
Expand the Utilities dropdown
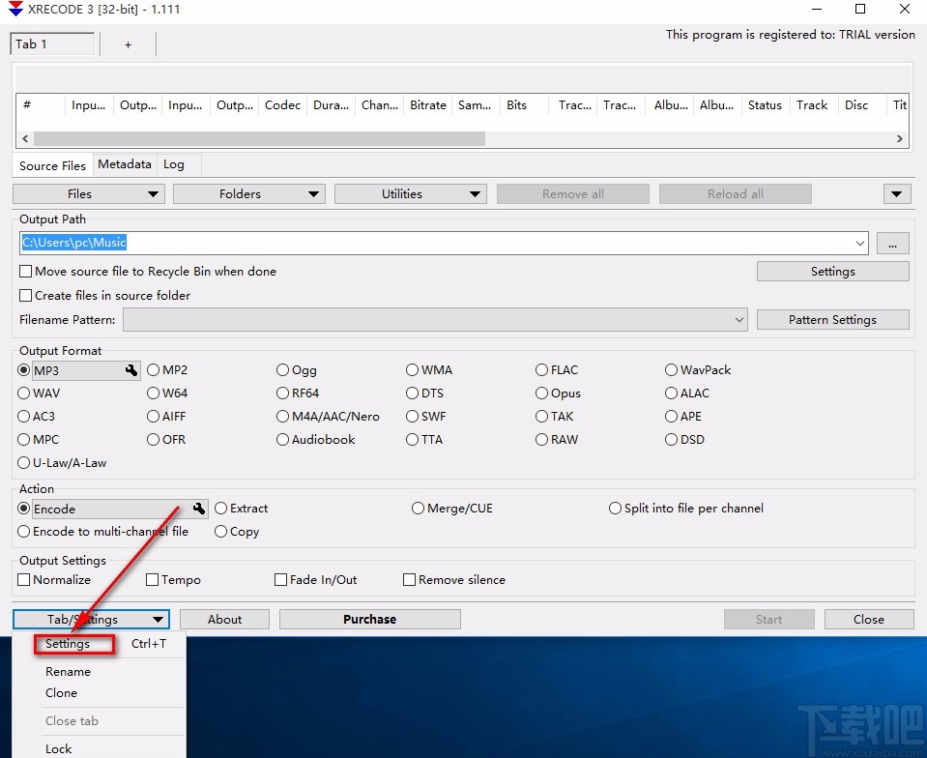pyautogui.click(x=410, y=194)
